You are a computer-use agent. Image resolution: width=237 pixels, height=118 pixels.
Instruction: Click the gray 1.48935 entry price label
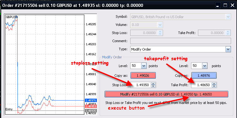tap(91, 111)
